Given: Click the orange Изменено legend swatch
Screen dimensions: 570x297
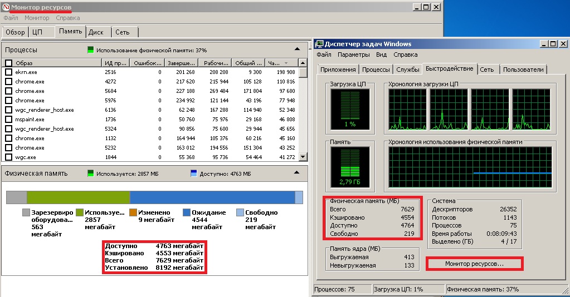Looking at the screenshot, I should (133, 212).
